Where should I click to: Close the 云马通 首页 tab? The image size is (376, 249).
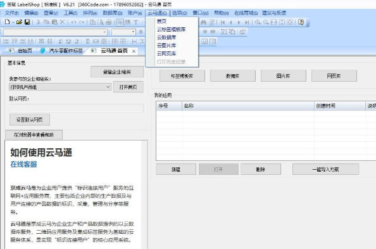point(134,51)
